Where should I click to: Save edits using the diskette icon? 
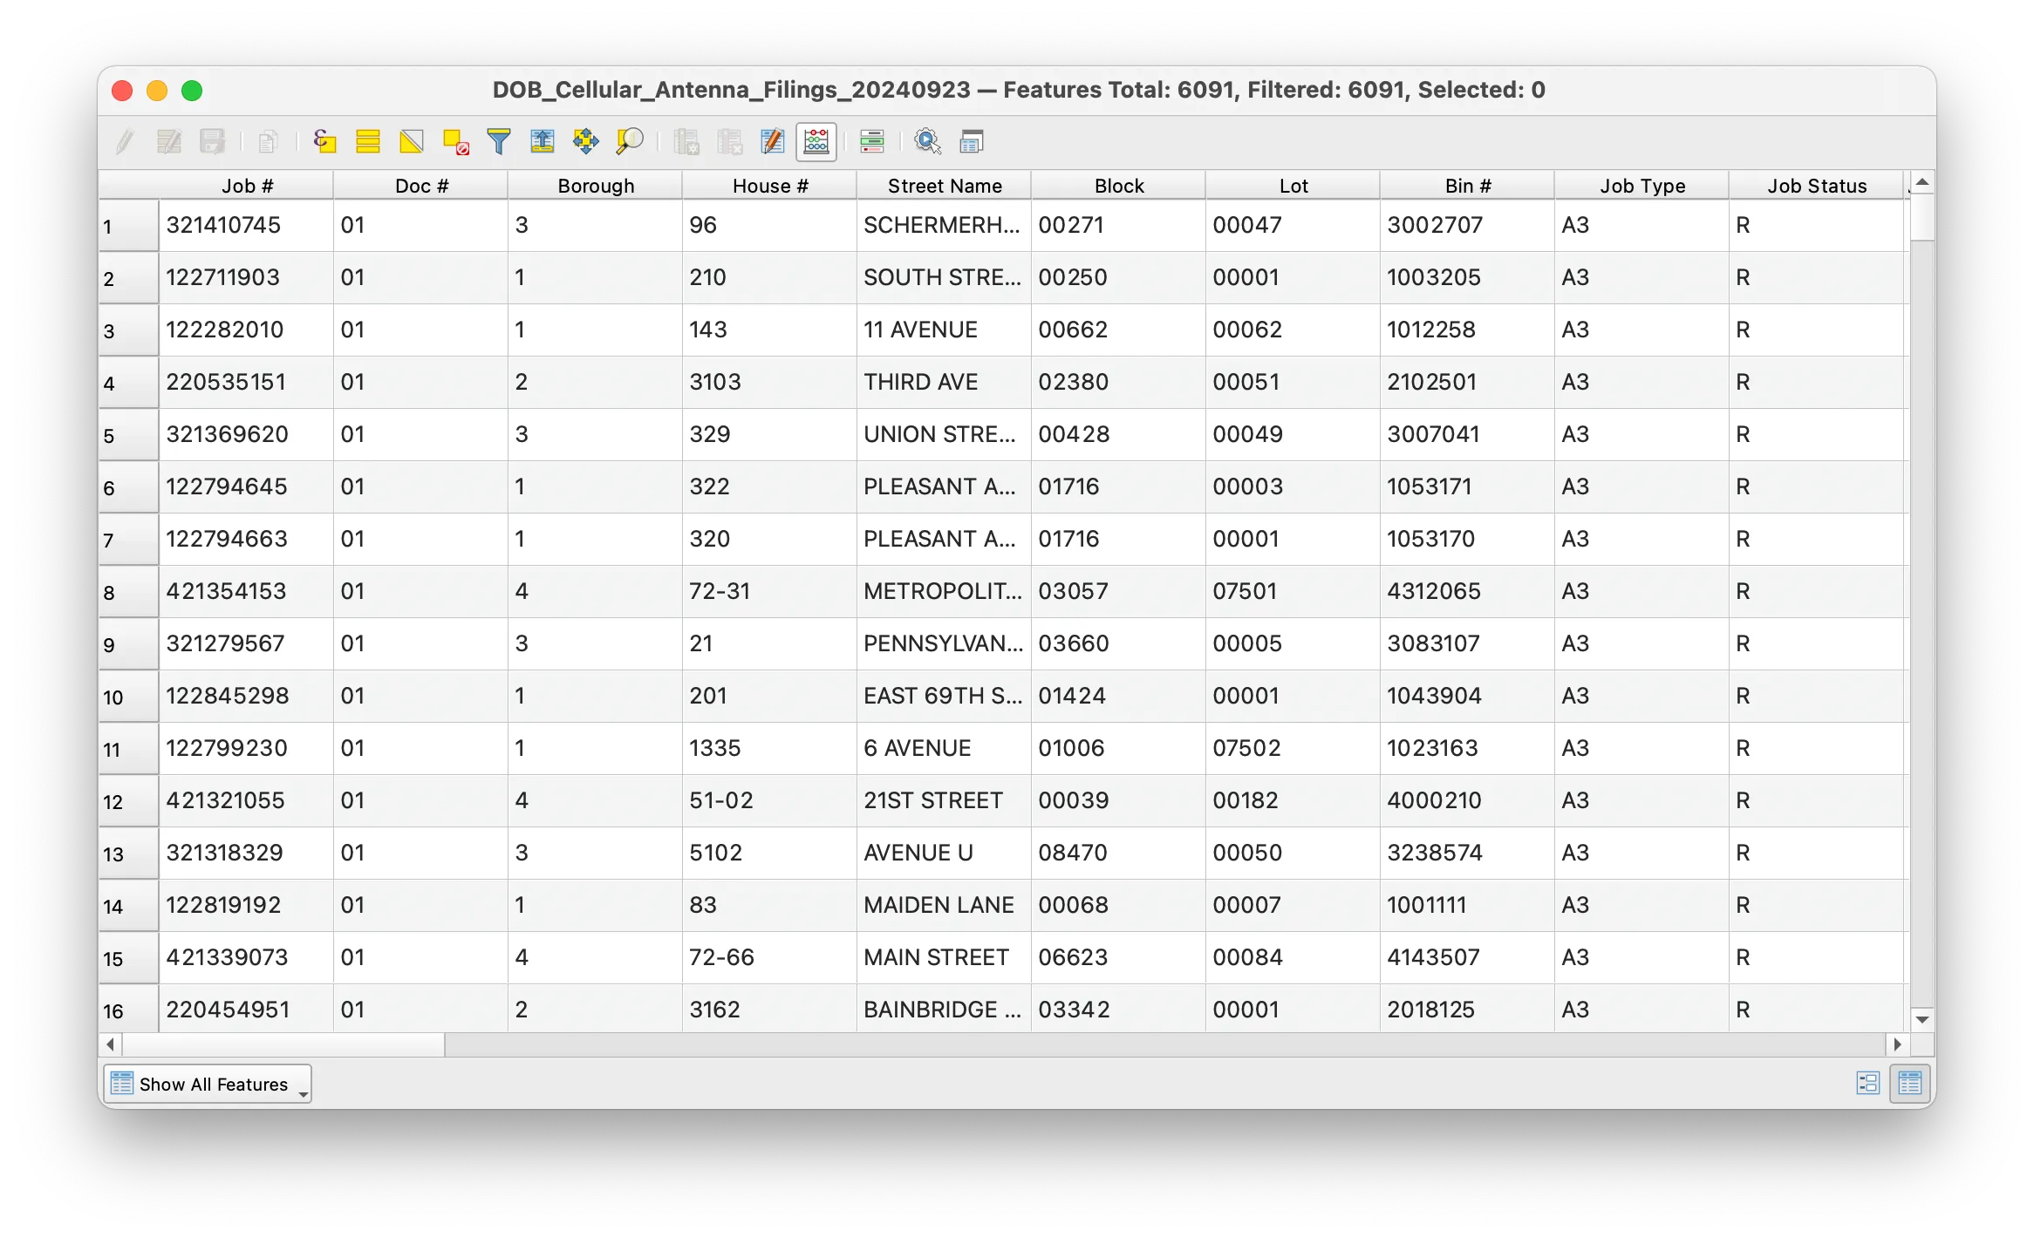point(213,141)
